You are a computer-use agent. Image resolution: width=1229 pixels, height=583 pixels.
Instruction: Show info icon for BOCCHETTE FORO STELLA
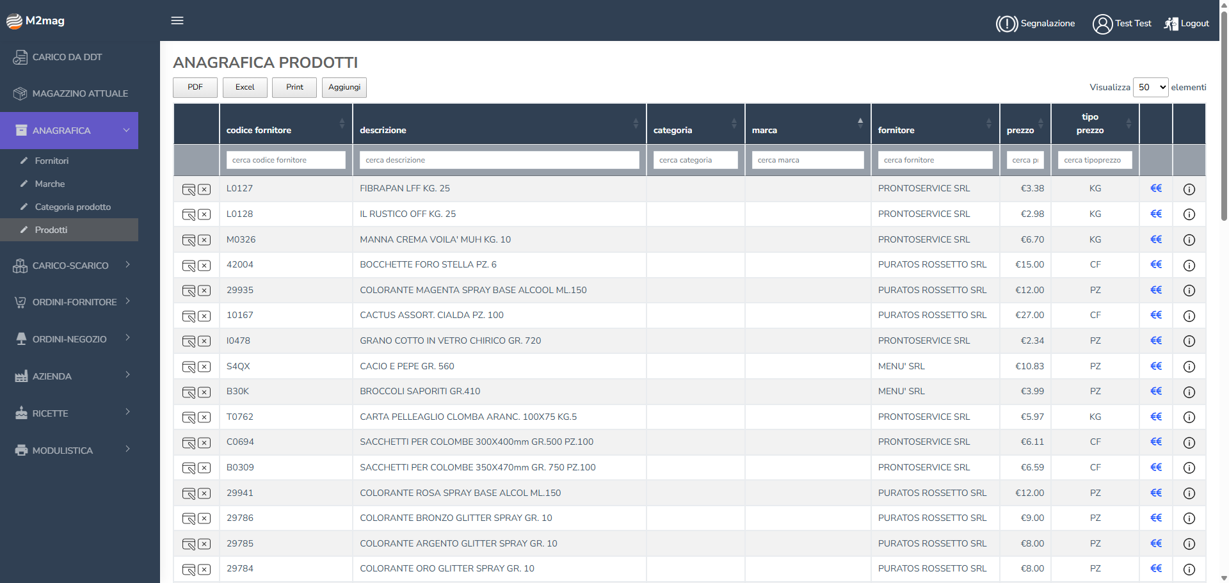[1189, 265]
